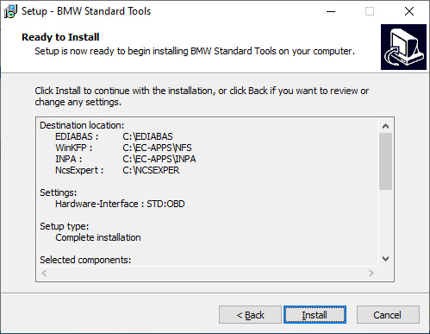Click the Complete installation setup type text
Viewport: 430px width, 334px height.
point(98,237)
